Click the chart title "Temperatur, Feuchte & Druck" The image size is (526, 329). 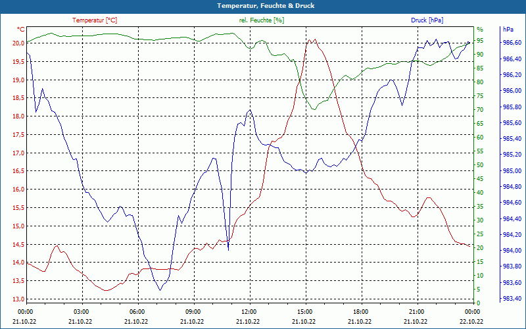pyautogui.click(x=266, y=6)
